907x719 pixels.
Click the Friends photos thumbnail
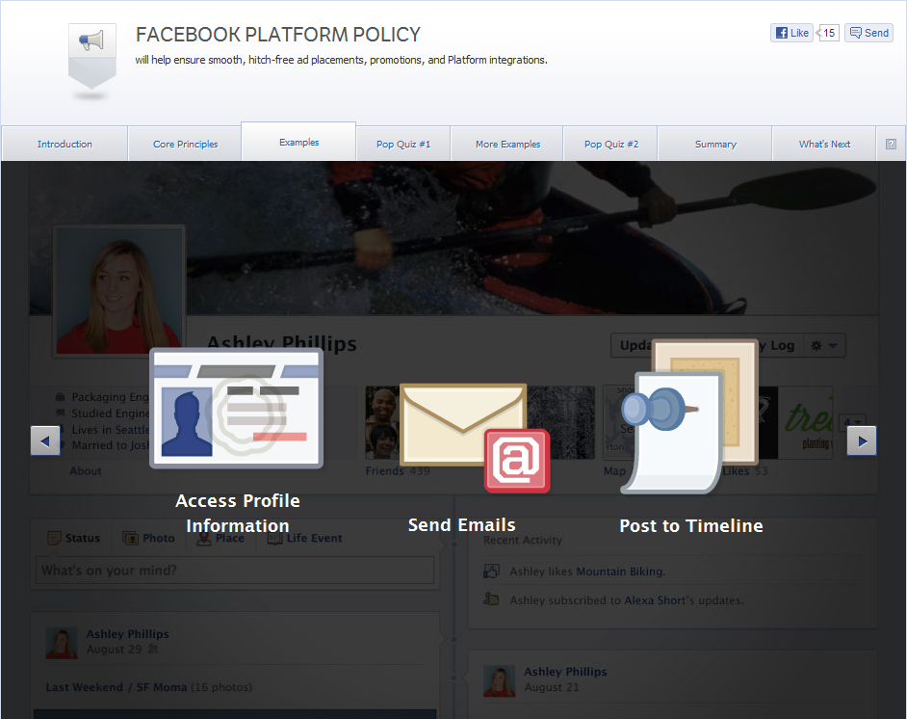[382, 423]
